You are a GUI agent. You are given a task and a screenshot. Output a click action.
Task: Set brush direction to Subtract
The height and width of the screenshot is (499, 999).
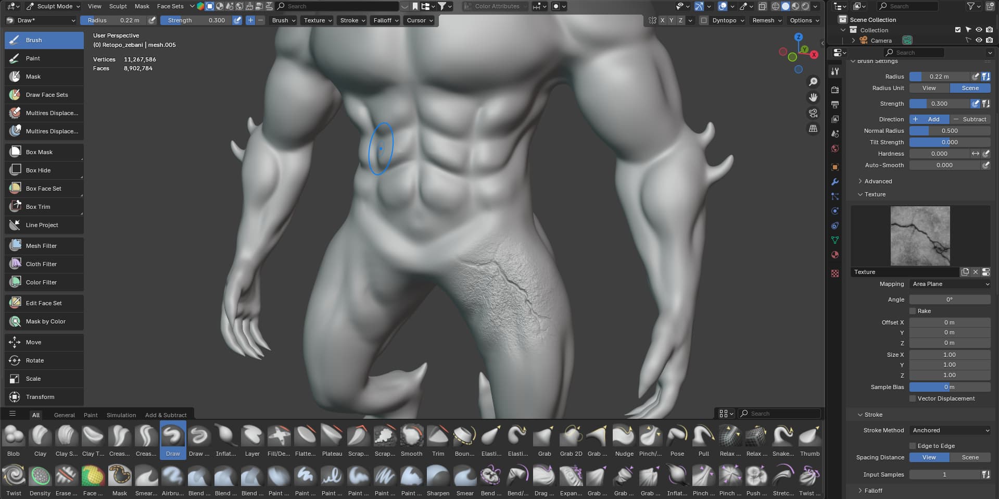pyautogui.click(x=970, y=119)
